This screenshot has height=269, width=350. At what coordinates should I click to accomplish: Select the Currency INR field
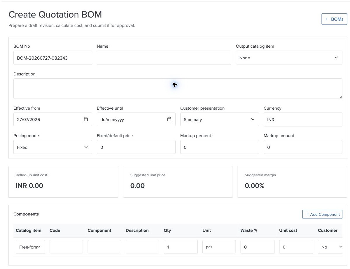(x=303, y=119)
